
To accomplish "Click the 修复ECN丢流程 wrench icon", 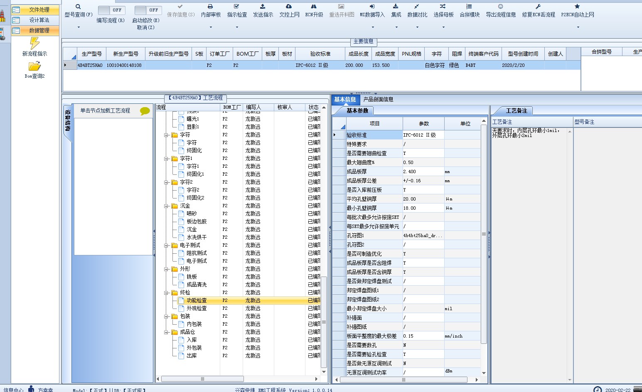I will click(x=538, y=7).
